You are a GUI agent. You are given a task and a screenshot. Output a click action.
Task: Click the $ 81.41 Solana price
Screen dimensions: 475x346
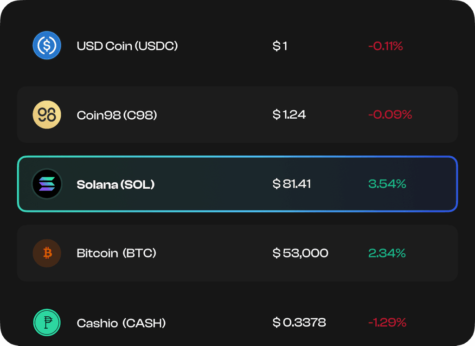pos(292,184)
